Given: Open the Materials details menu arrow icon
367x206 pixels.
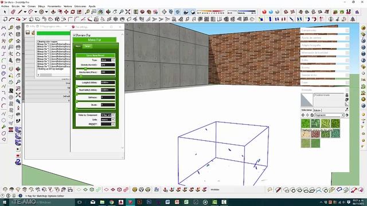Looking at the screenshot, I should 347,115.
